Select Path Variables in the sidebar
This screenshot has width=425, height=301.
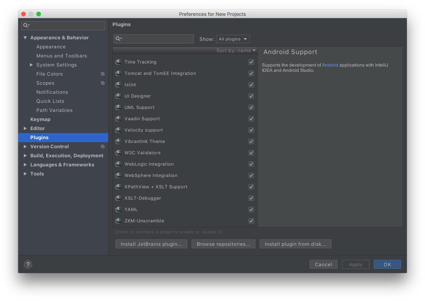click(x=54, y=110)
